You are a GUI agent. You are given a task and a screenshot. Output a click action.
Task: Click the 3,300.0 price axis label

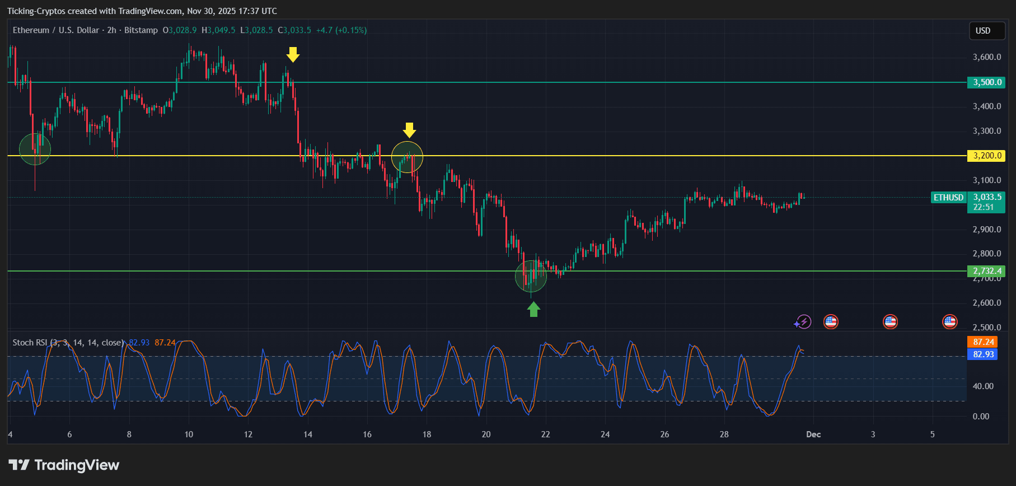tap(987, 131)
